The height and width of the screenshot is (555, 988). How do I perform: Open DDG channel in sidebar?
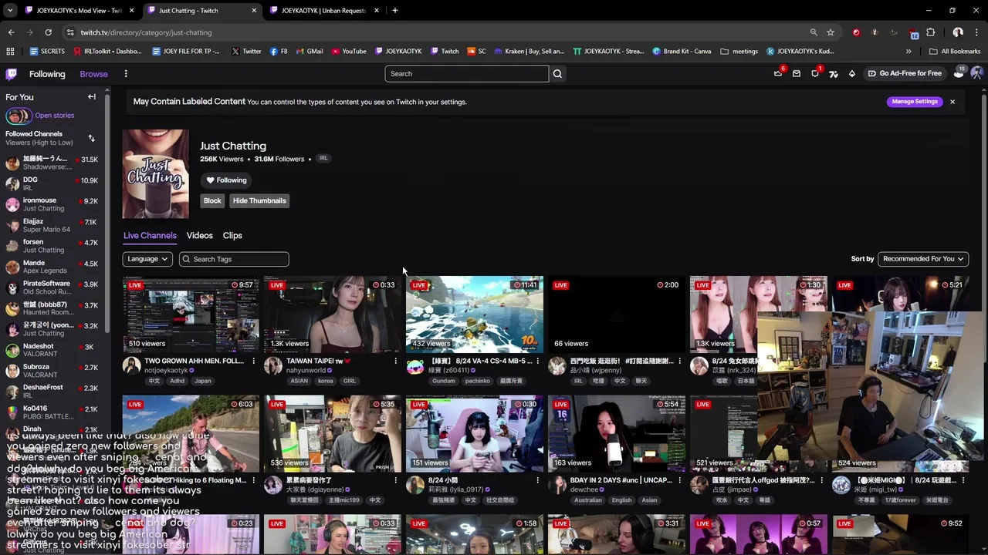pyautogui.click(x=52, y=183)
